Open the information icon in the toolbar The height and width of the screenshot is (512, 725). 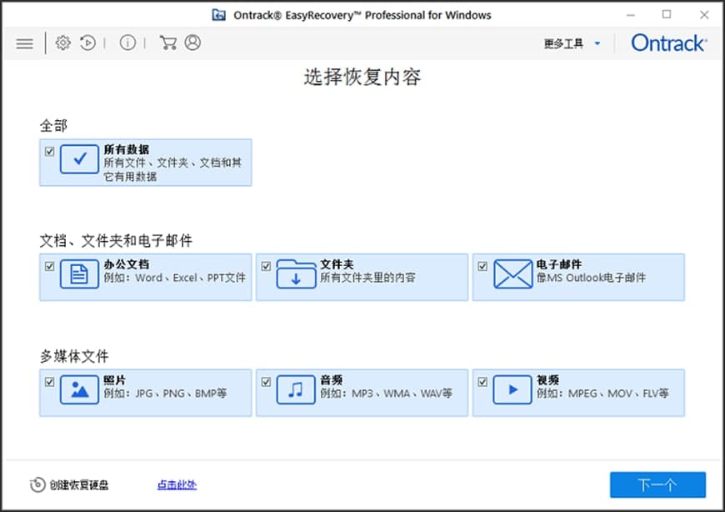(x=127, y=43)
